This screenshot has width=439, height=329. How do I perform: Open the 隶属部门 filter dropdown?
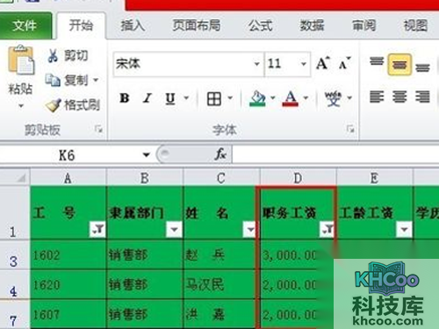click(x=174, y=229)
